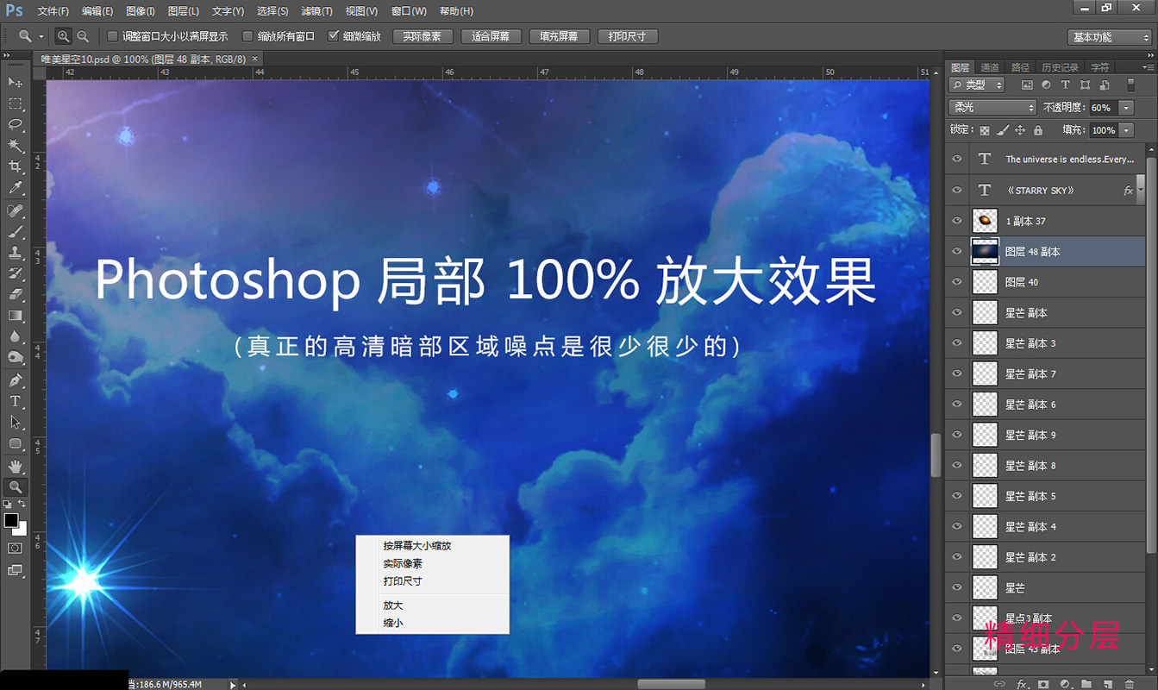The height and width of the screenshot is (690, 1158).
Task: Switch to the 通道 tab
Action: 989,67
